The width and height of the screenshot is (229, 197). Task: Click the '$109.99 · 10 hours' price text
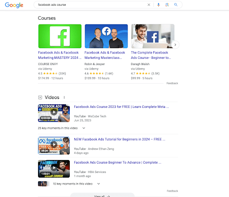click(x=97, y=78)
